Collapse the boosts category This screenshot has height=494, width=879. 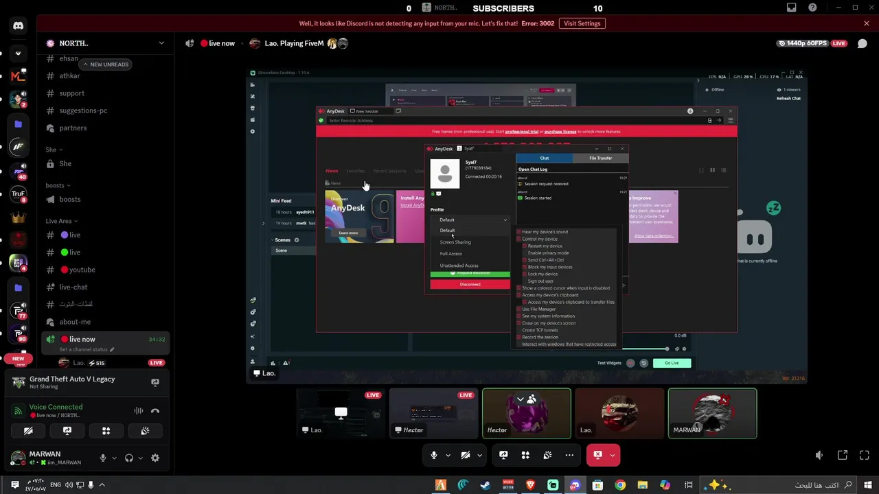58,185
